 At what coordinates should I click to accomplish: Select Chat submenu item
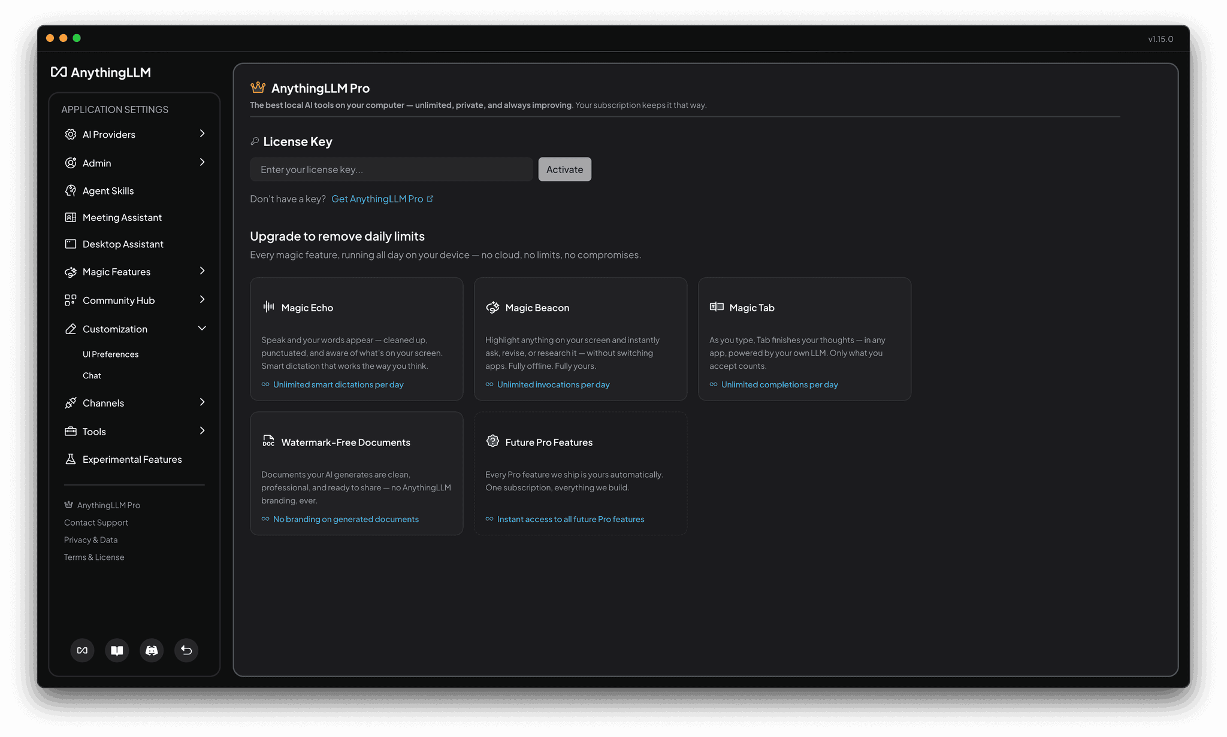[92, 376]
